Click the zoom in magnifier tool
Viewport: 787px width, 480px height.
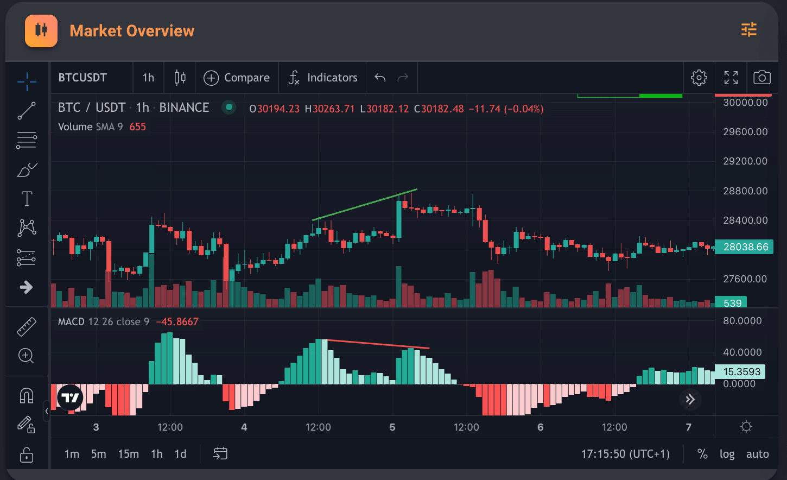(27, 356)
